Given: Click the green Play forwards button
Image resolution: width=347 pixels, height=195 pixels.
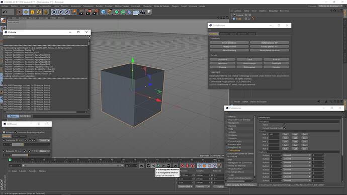Looking at the screenshot, I should pos(159,165).
